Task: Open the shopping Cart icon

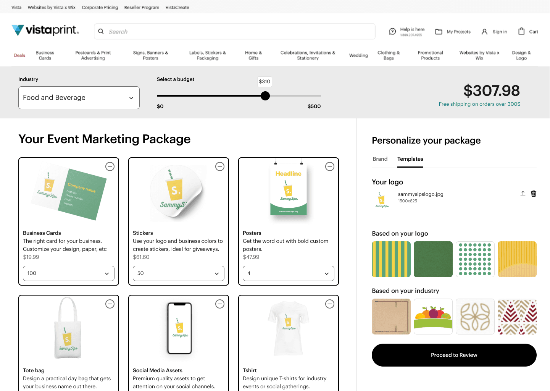Action: click(x=521, y=31)
